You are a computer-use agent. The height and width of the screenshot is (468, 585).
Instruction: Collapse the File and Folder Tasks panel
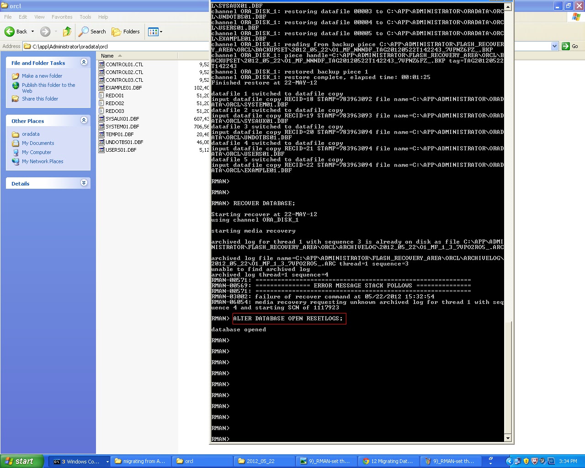84,63
